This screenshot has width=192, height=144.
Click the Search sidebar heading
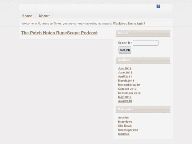[143, 33]
